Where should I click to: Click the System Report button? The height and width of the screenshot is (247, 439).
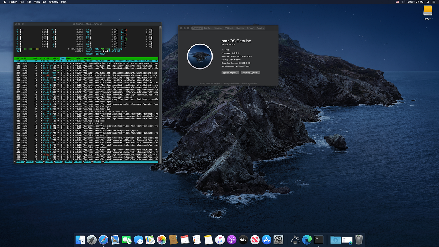tap(230, 72)
